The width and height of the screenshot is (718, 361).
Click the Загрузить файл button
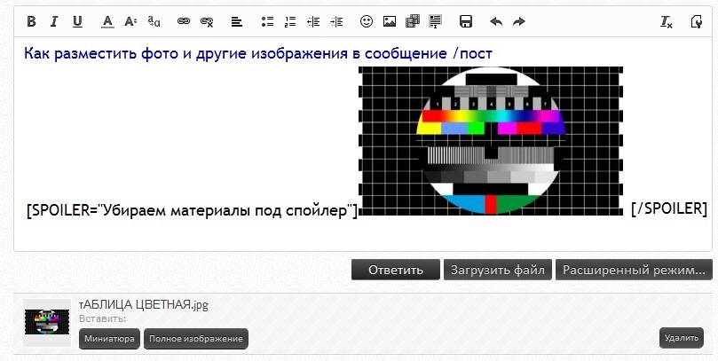point(498,270)
